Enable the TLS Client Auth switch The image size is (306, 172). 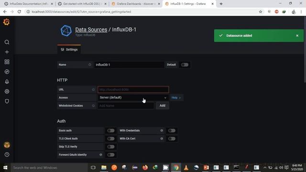point(110,139)
